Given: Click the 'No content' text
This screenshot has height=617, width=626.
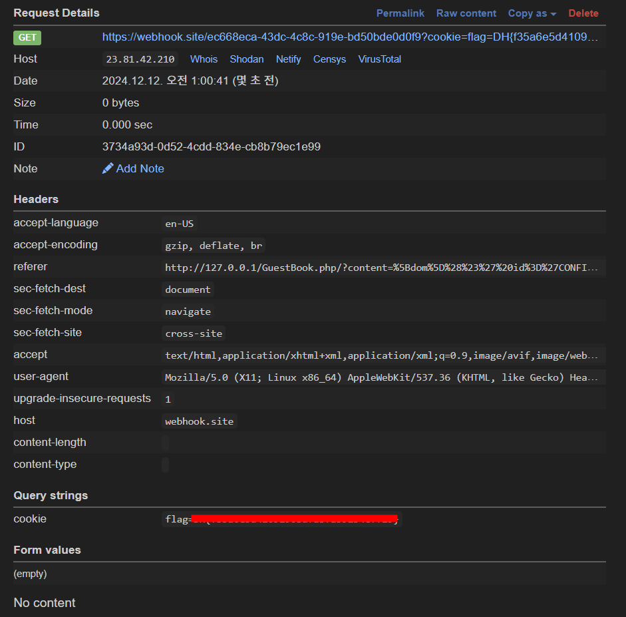Looking at the screenshot, I should [x=45, y=602].
